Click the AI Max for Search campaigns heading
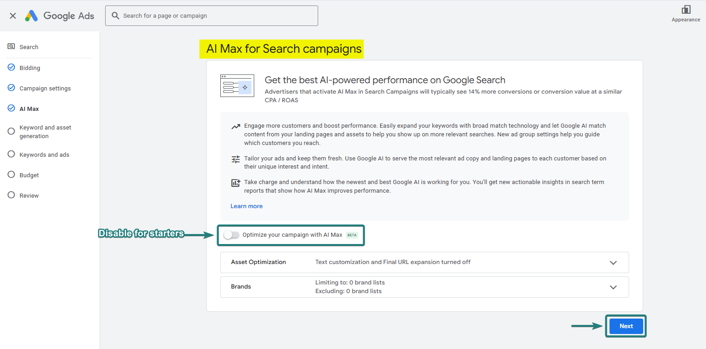Image resolution: width=706 pixels, height=349 pixels. coord(284,49)
